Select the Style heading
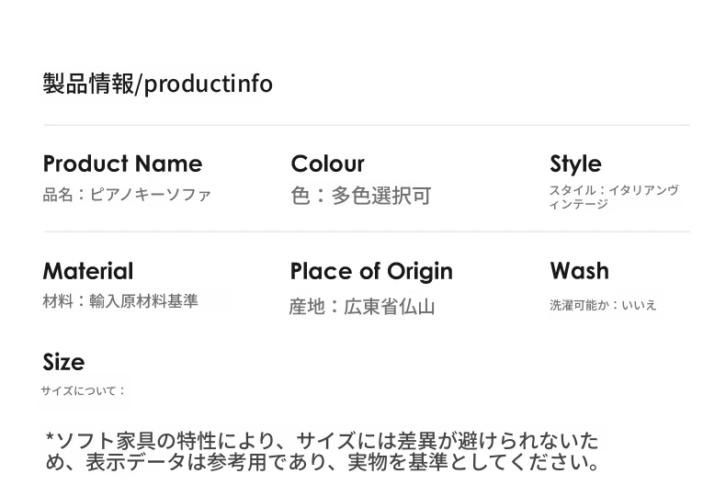This screenshot has height=485, width=726. coord(575,164)
